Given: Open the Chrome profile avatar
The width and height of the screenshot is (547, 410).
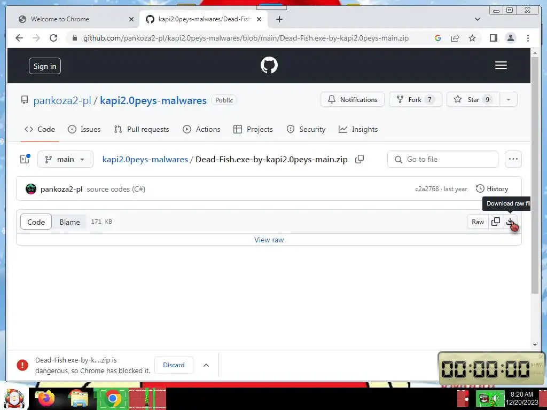Looking at the screenshot, I should coord(510,38).
